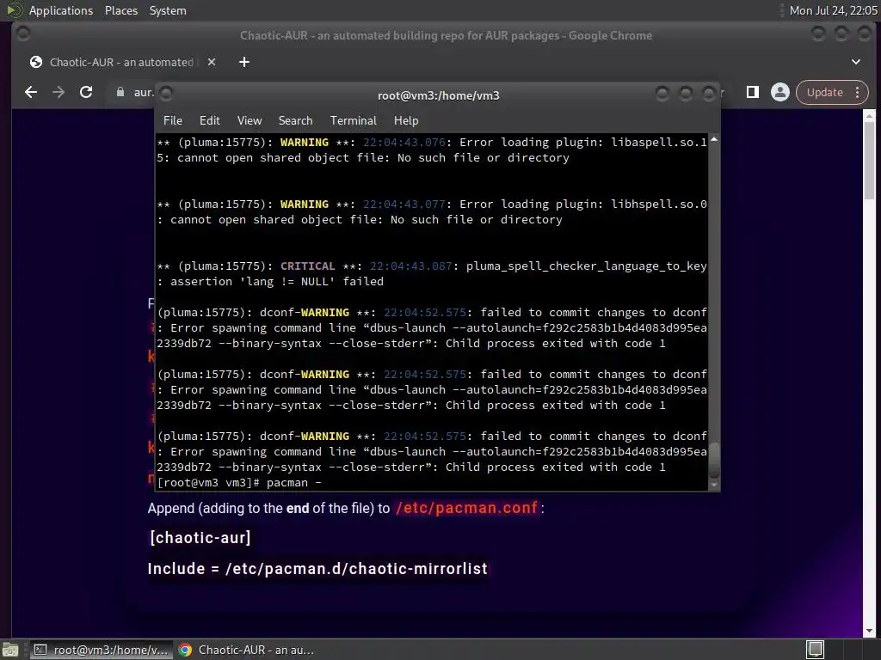
Task: Toggle Chrome side panel icon
Action: pyautogui.click(x=752, y=92)
